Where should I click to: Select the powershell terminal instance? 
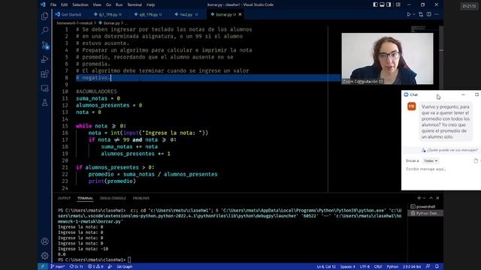click(x=425, y=207)
